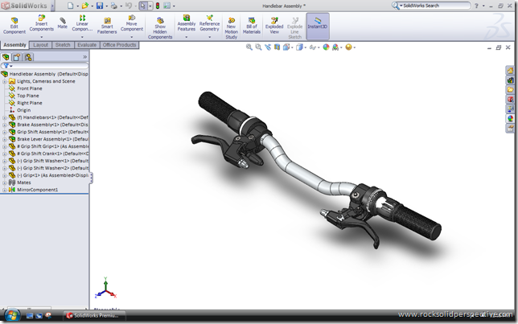This screenshot has width=518, height=324.
Task: Open the Smart Fasteners tool
Action: tap(107, 26)
